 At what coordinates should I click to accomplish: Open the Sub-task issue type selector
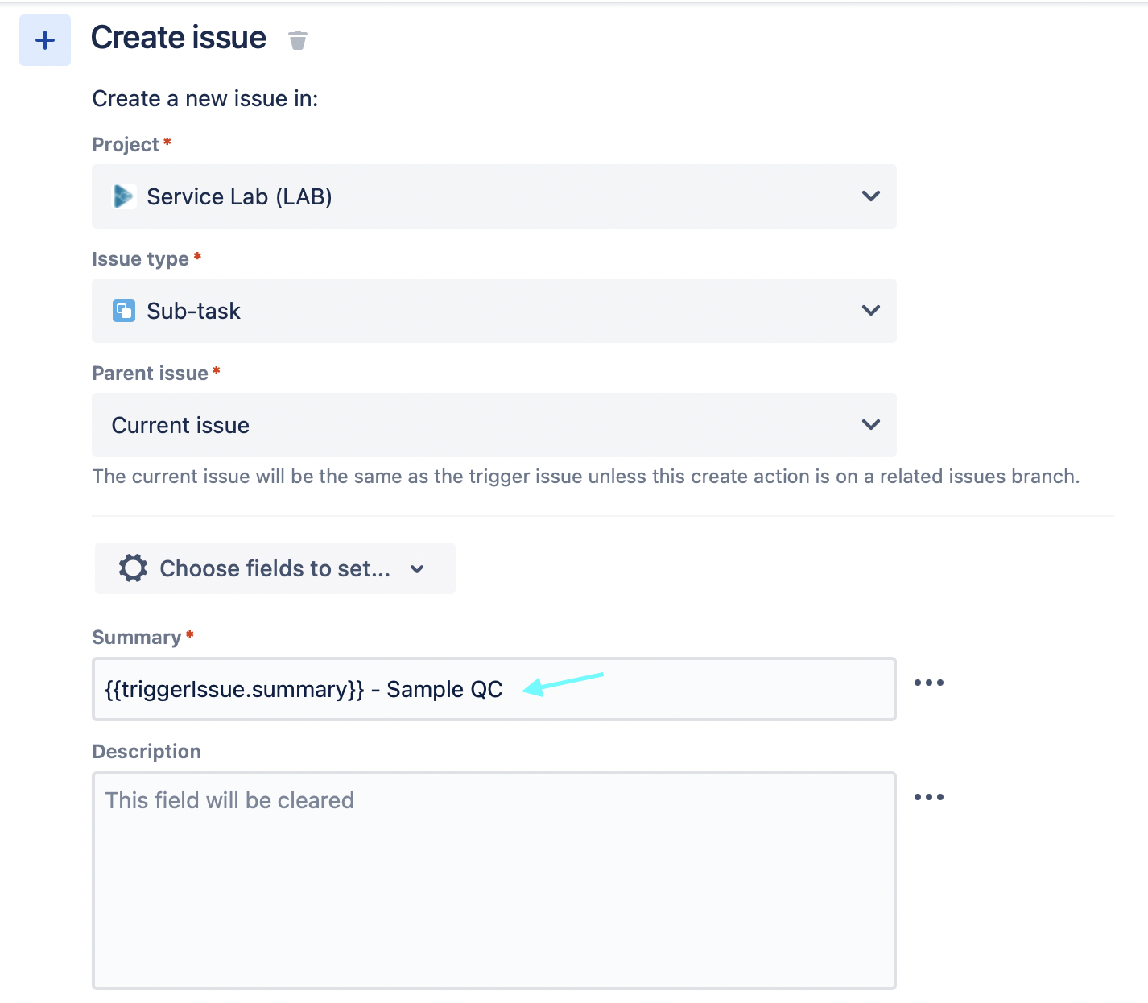click(x=494, y=311)
